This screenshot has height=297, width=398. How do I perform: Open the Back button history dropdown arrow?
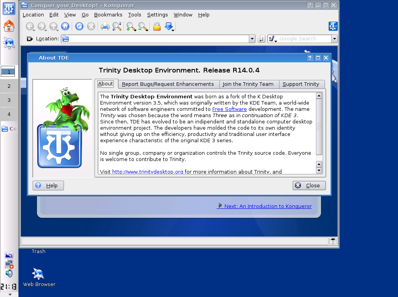34,30
